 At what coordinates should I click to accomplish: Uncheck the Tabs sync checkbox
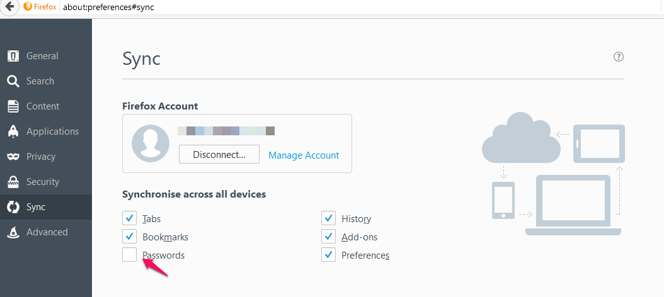coord(130,218)
